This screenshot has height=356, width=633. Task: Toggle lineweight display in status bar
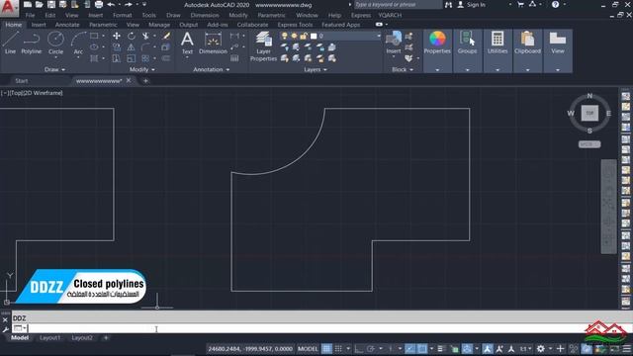click(440, 349)
